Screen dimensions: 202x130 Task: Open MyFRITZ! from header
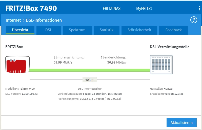pos(144,9)
